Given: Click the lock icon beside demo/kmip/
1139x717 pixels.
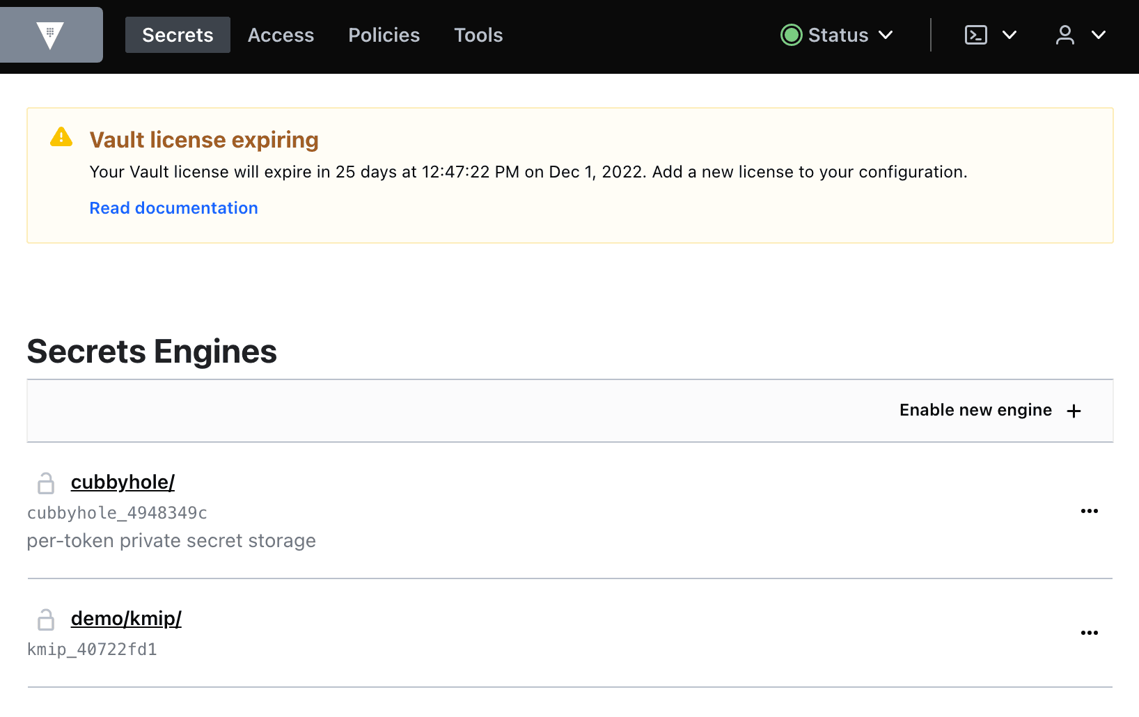Looking at the screenshot, I should pos(46,619).
